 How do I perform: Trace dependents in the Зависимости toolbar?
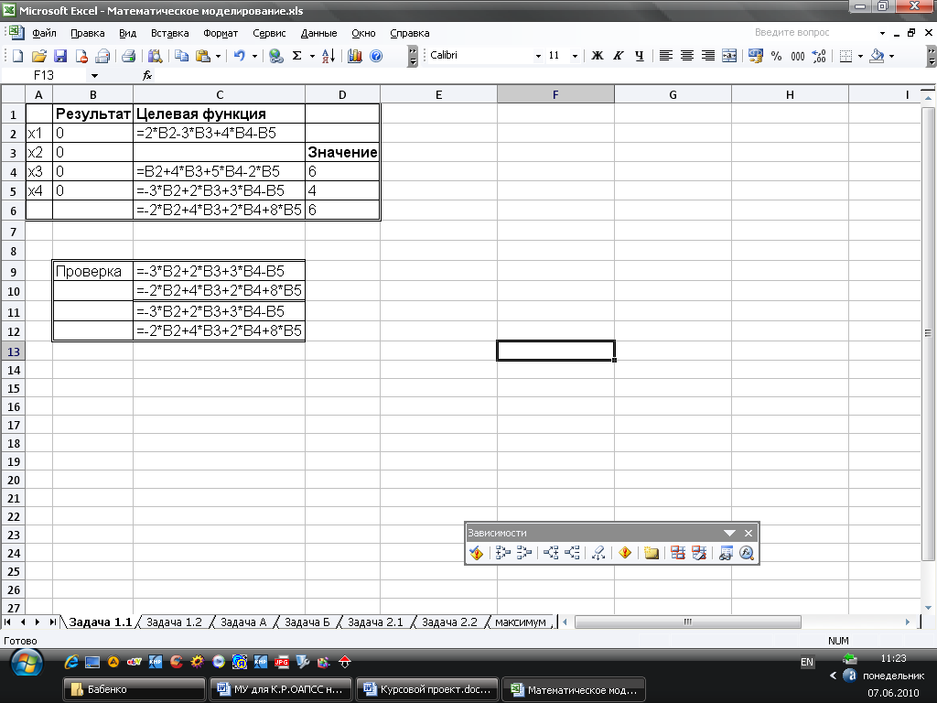click(551, 553)
